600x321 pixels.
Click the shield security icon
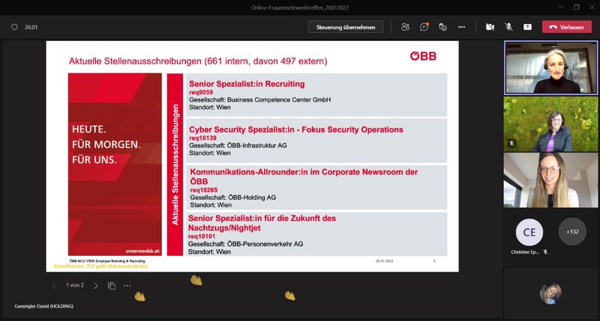pyautogui.click(x=14, y=27)
